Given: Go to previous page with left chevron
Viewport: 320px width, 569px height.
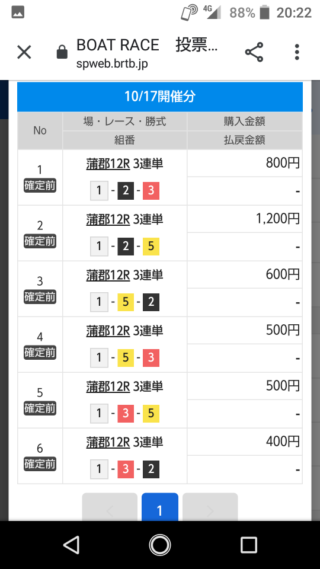Looking at the screenshot, I should coord(110,507).
